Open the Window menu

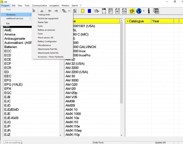[x=66, y=5]
